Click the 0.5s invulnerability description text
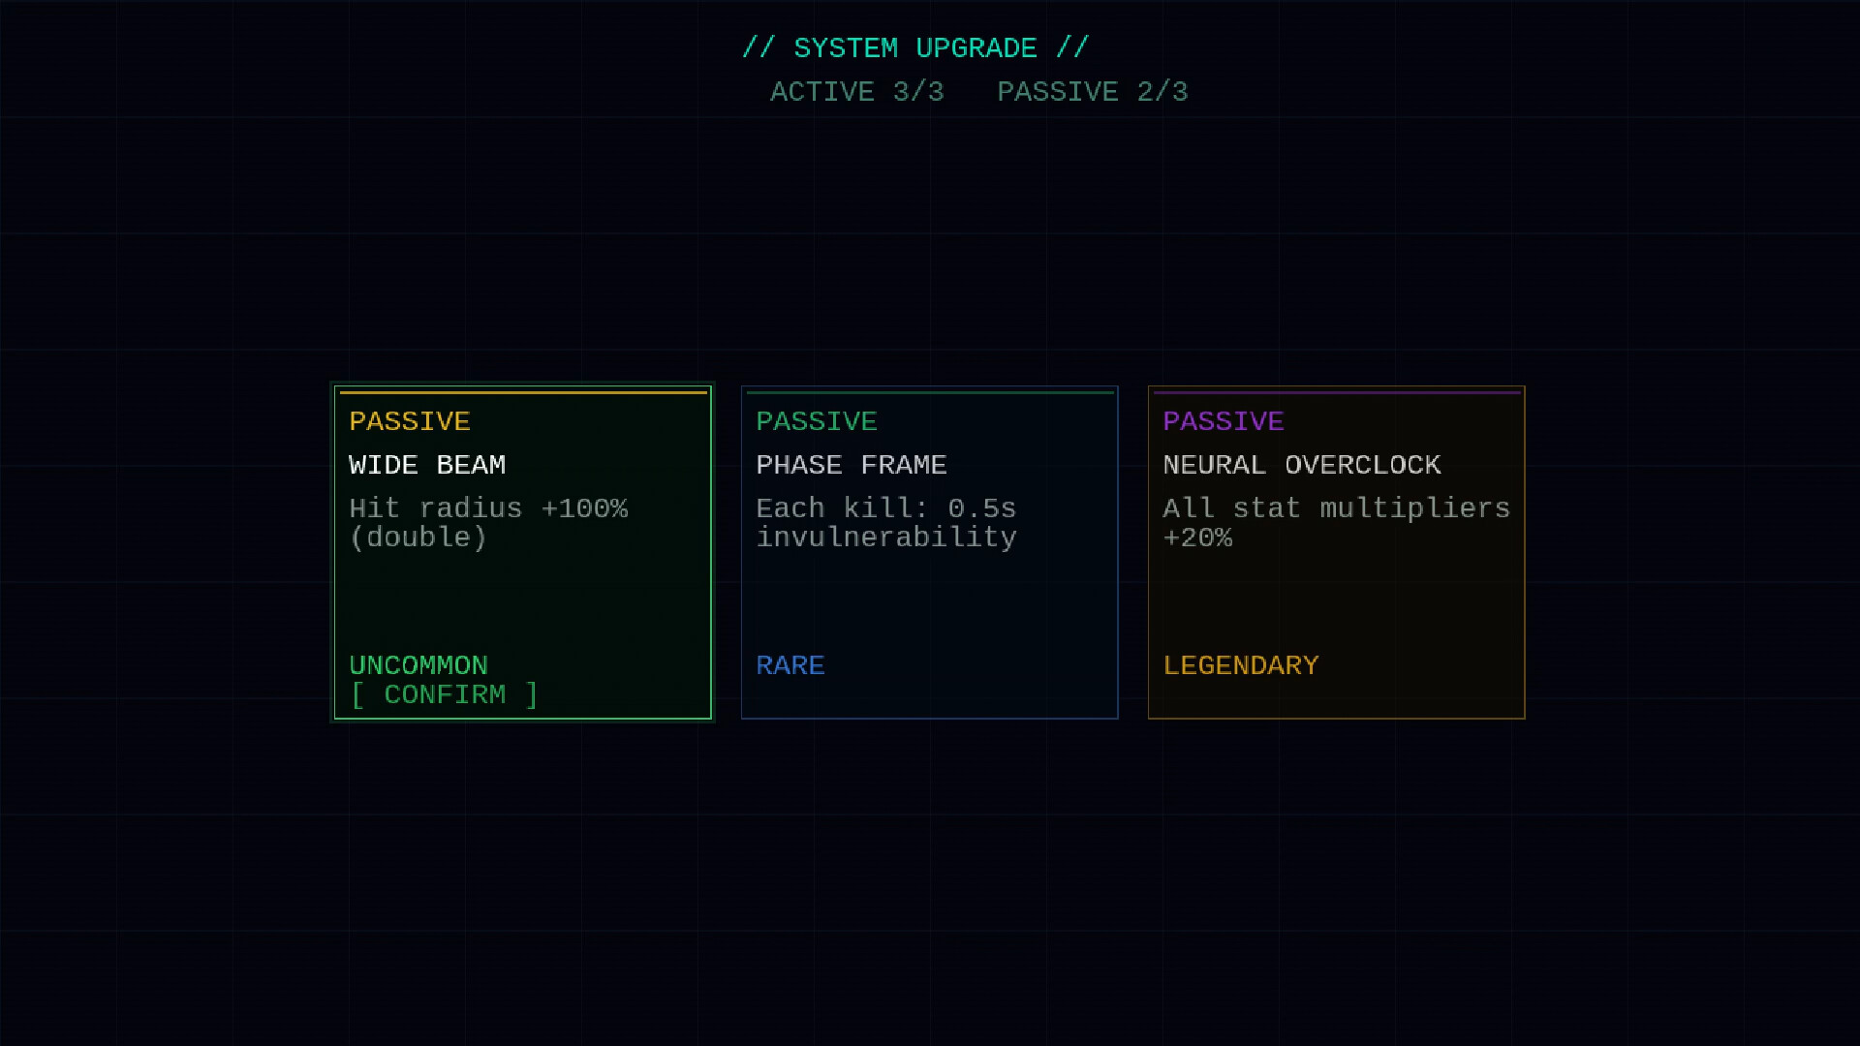 coord(886,523)
